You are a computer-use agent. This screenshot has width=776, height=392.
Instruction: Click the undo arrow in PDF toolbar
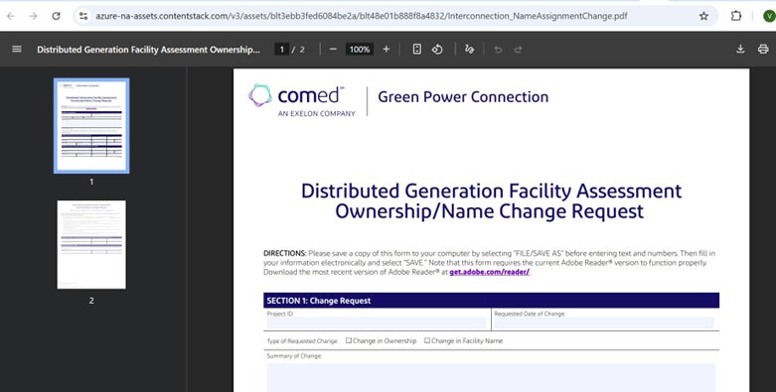pos(498,50)
